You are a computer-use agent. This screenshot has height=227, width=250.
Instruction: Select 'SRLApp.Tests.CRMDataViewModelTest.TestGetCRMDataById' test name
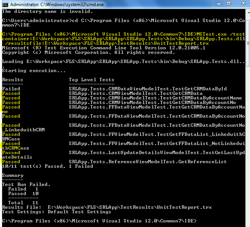pos(148,89)
